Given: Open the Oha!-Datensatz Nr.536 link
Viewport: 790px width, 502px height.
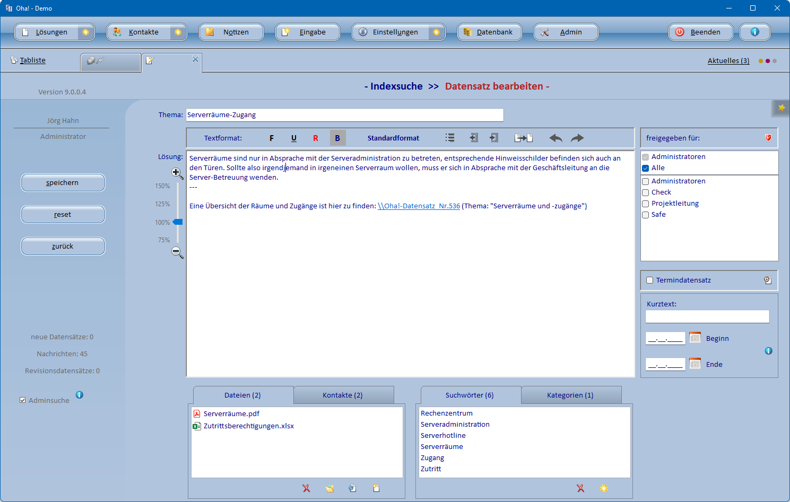Looking at the screenshot, I should [x=419, y=206].
